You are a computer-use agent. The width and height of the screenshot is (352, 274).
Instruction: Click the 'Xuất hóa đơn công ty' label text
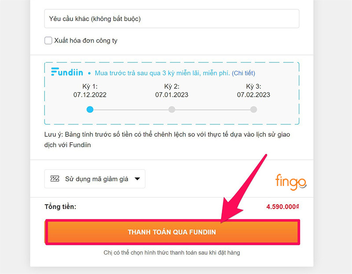(86, 40)
